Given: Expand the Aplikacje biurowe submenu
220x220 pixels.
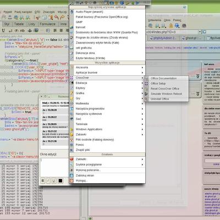Looking at the screenshot, I should coord(107,73).
